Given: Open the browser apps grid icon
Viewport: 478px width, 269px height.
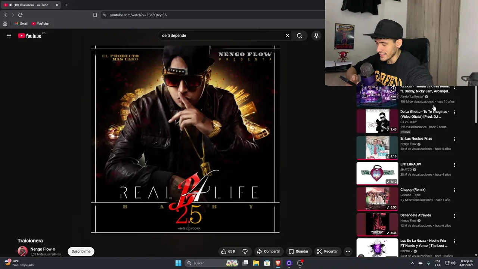Looking at the screenshot, I should (5, 24).
